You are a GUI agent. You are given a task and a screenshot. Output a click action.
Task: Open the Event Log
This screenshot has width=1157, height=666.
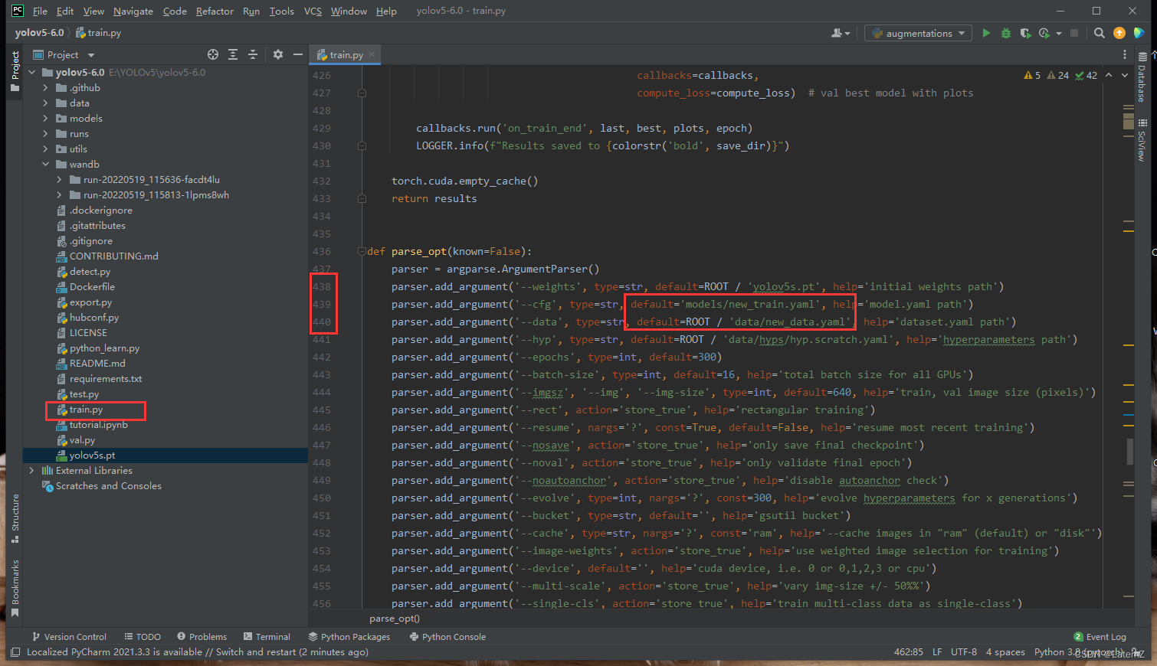(x=1100, y=637)
